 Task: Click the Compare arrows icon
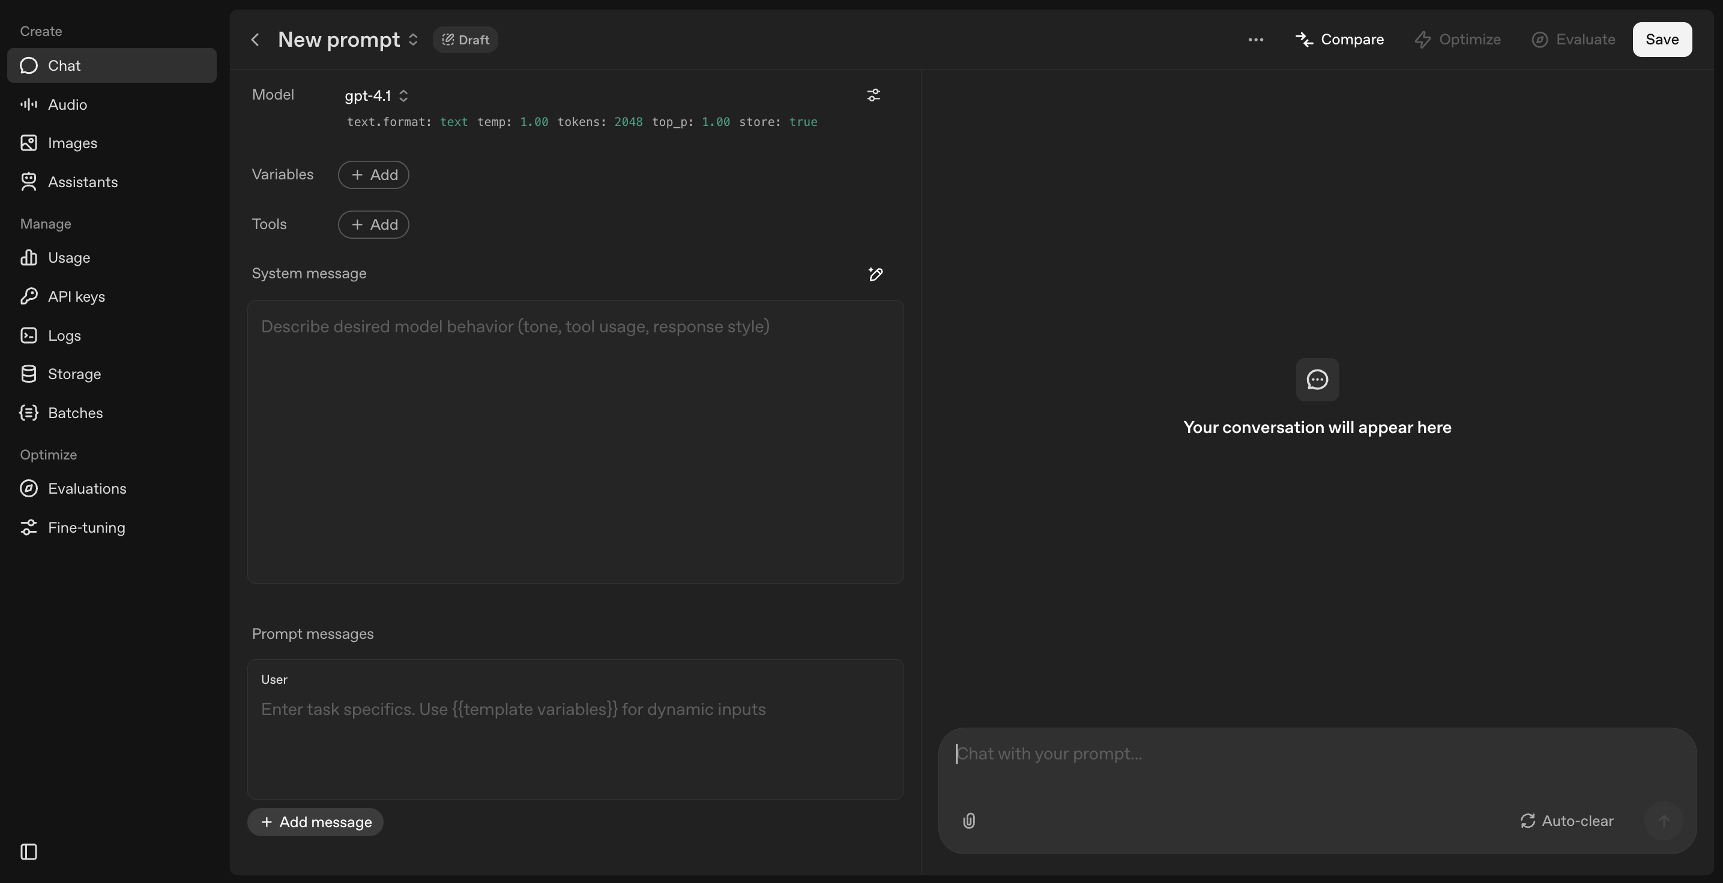point(1305,40)
